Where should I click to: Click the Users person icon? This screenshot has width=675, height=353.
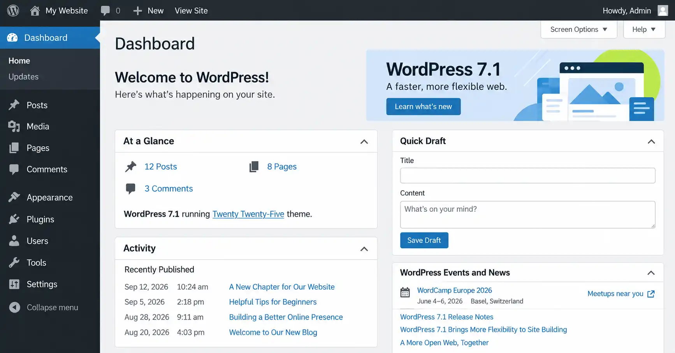[x=14, y=241]
